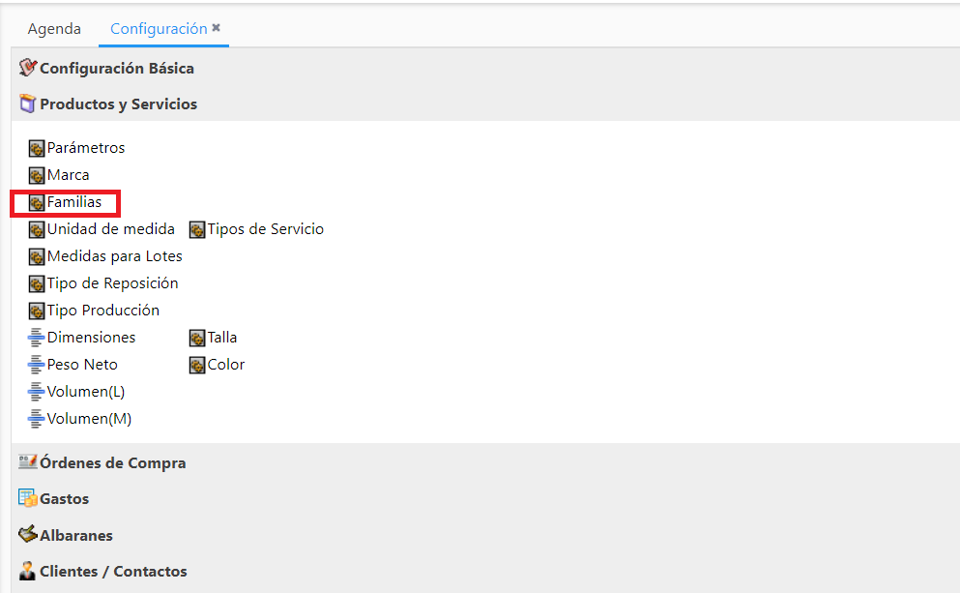Click the icon beside Talla
Viewport: 960px width, 593px height.
(x=197, y=339)
